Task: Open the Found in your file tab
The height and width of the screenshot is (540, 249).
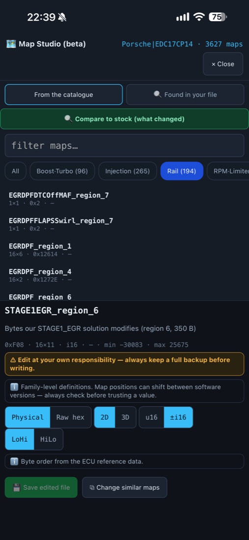Action: click(185, 94)
